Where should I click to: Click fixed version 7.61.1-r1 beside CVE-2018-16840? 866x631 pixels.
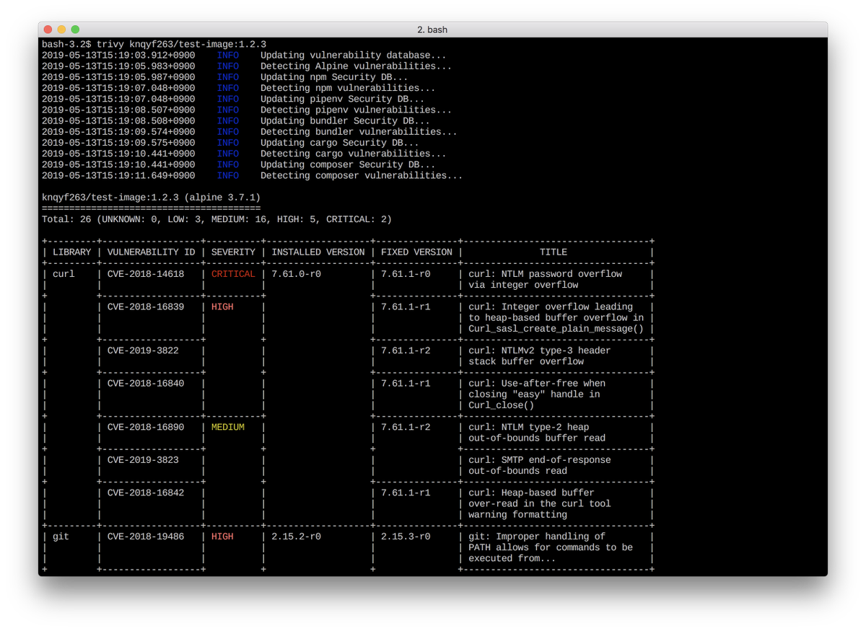[406, 384]
